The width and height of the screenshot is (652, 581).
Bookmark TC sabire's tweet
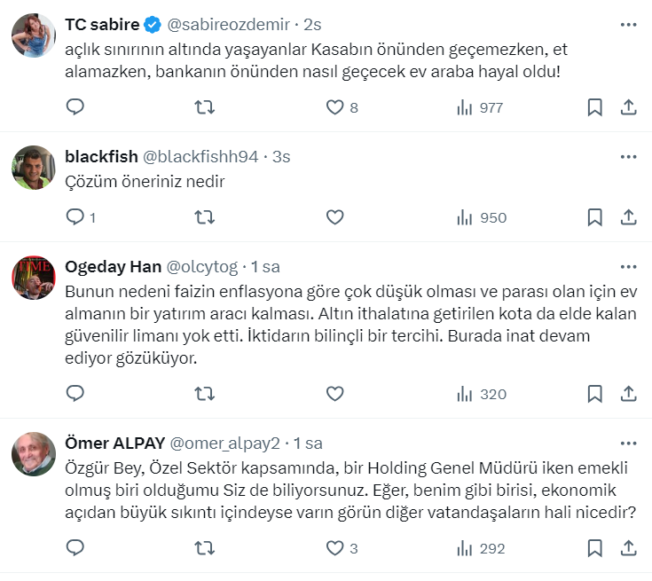point(595,107)
